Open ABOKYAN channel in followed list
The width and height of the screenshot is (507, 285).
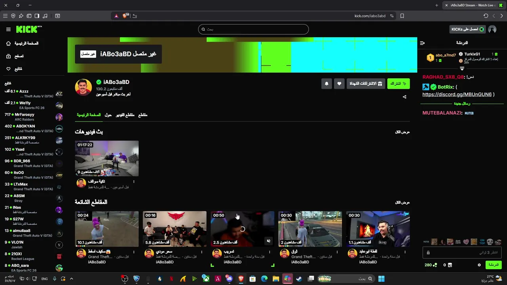[34, 129]
